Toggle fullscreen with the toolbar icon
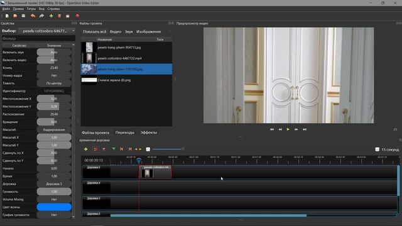 [x=68, y=16]
